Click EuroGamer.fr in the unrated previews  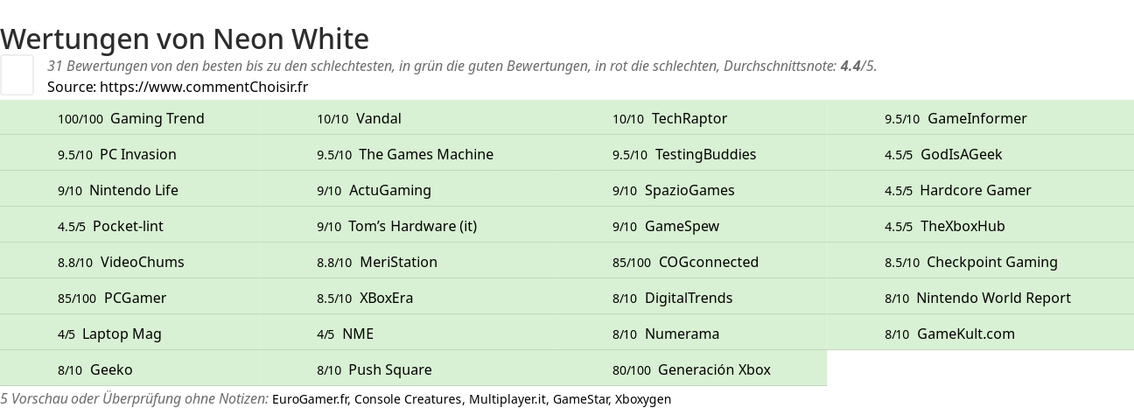coord(311,399)
